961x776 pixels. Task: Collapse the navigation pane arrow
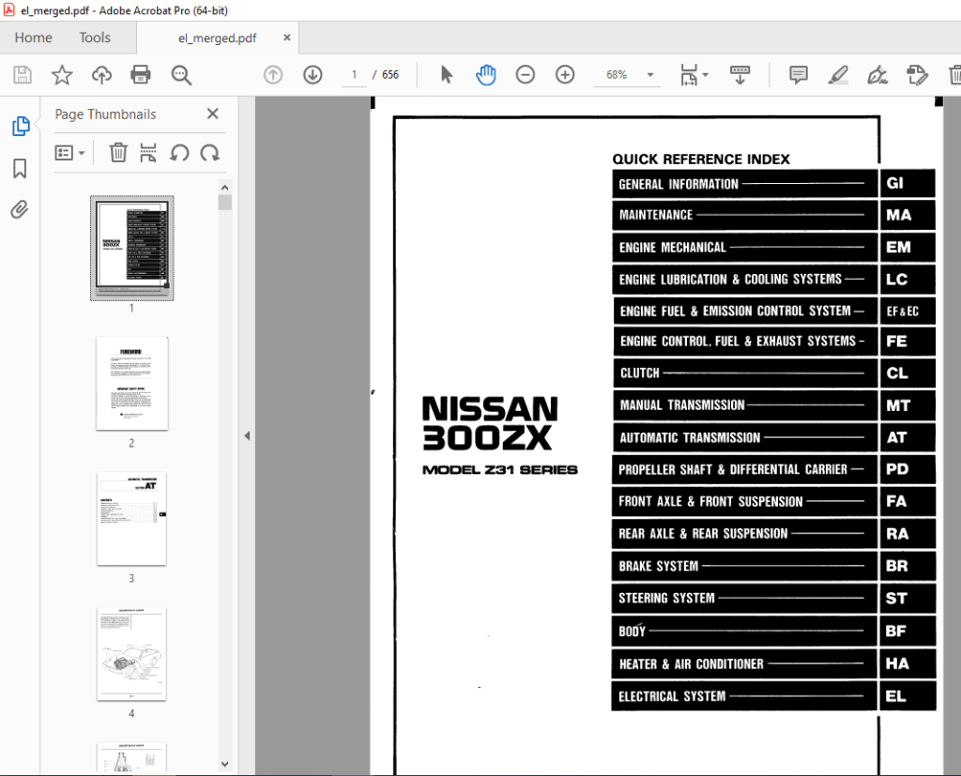pyautogui.click(x=247, y=435)
